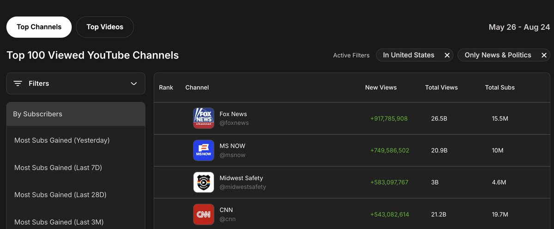Click the 26.5B total views value
554x229 pixels.
439,119
